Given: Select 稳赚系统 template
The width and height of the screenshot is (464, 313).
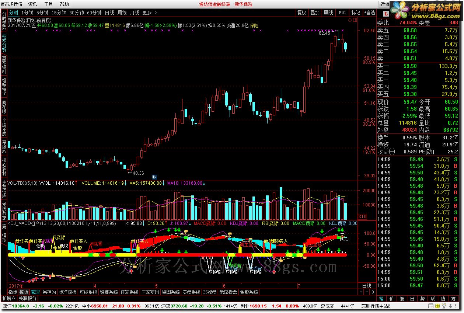Looking at the screenshot, I should [109, 292].
